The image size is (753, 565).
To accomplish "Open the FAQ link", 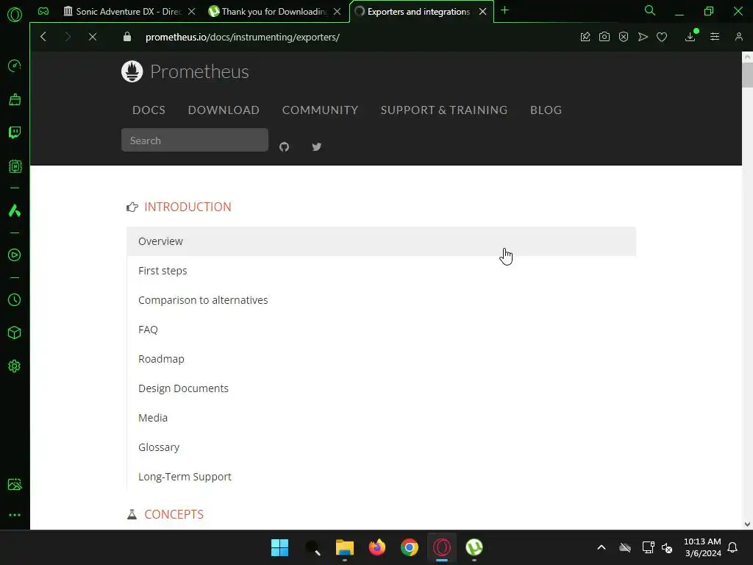I will coord(382,330).
